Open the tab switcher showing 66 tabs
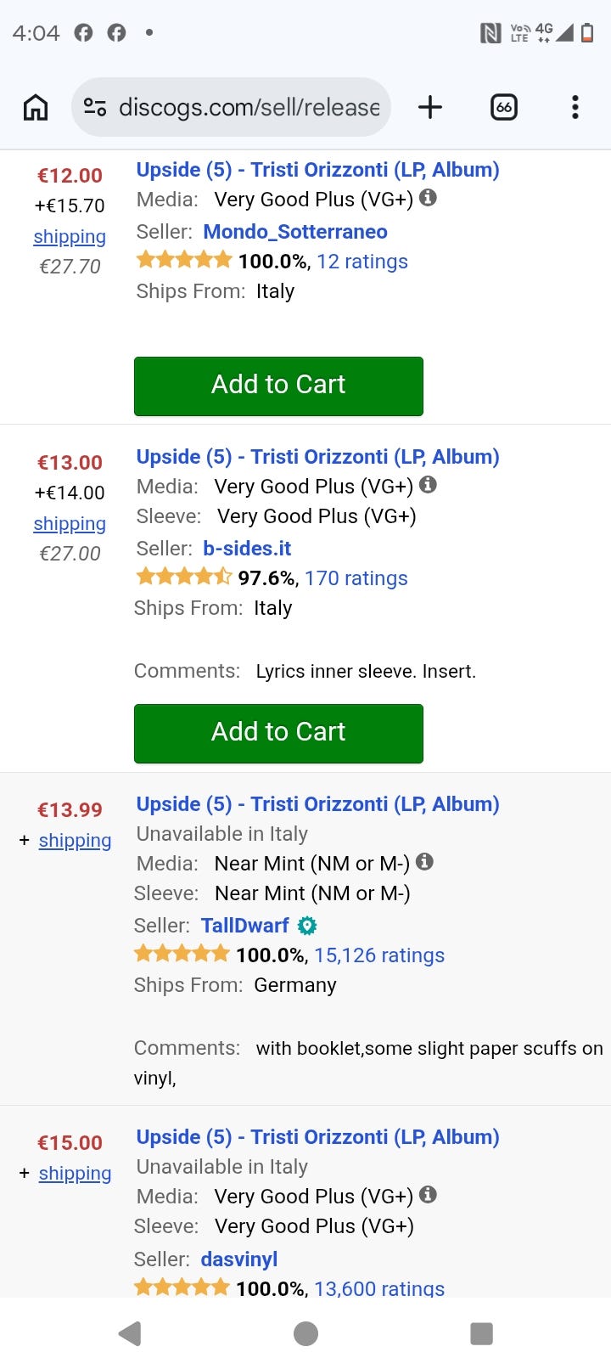The width and height of the screenshot is (611, 1369). (504, 108)
